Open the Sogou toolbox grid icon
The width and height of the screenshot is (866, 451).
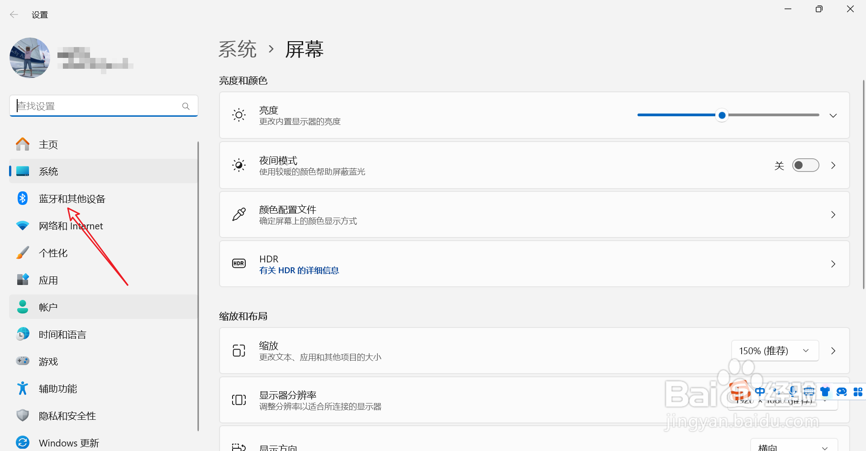click(858, 392)
